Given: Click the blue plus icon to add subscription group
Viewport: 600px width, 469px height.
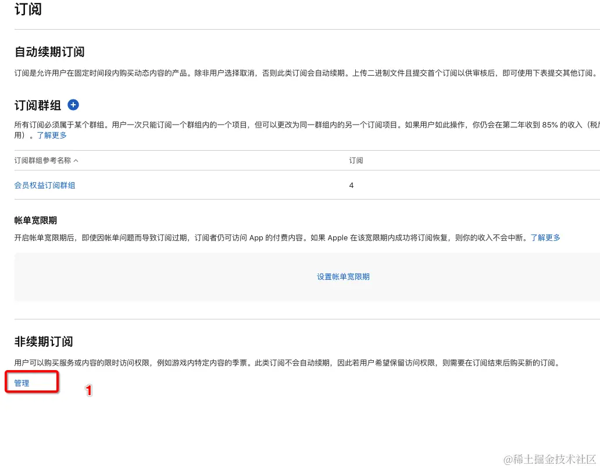Looking at the screenshot, I should [x=73, y=105].
